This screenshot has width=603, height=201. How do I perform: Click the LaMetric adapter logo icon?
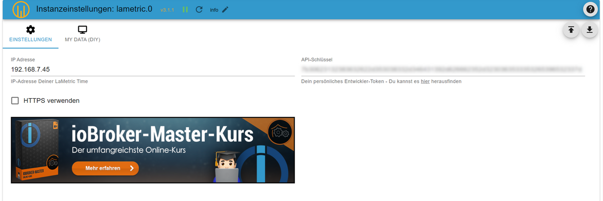20,10
